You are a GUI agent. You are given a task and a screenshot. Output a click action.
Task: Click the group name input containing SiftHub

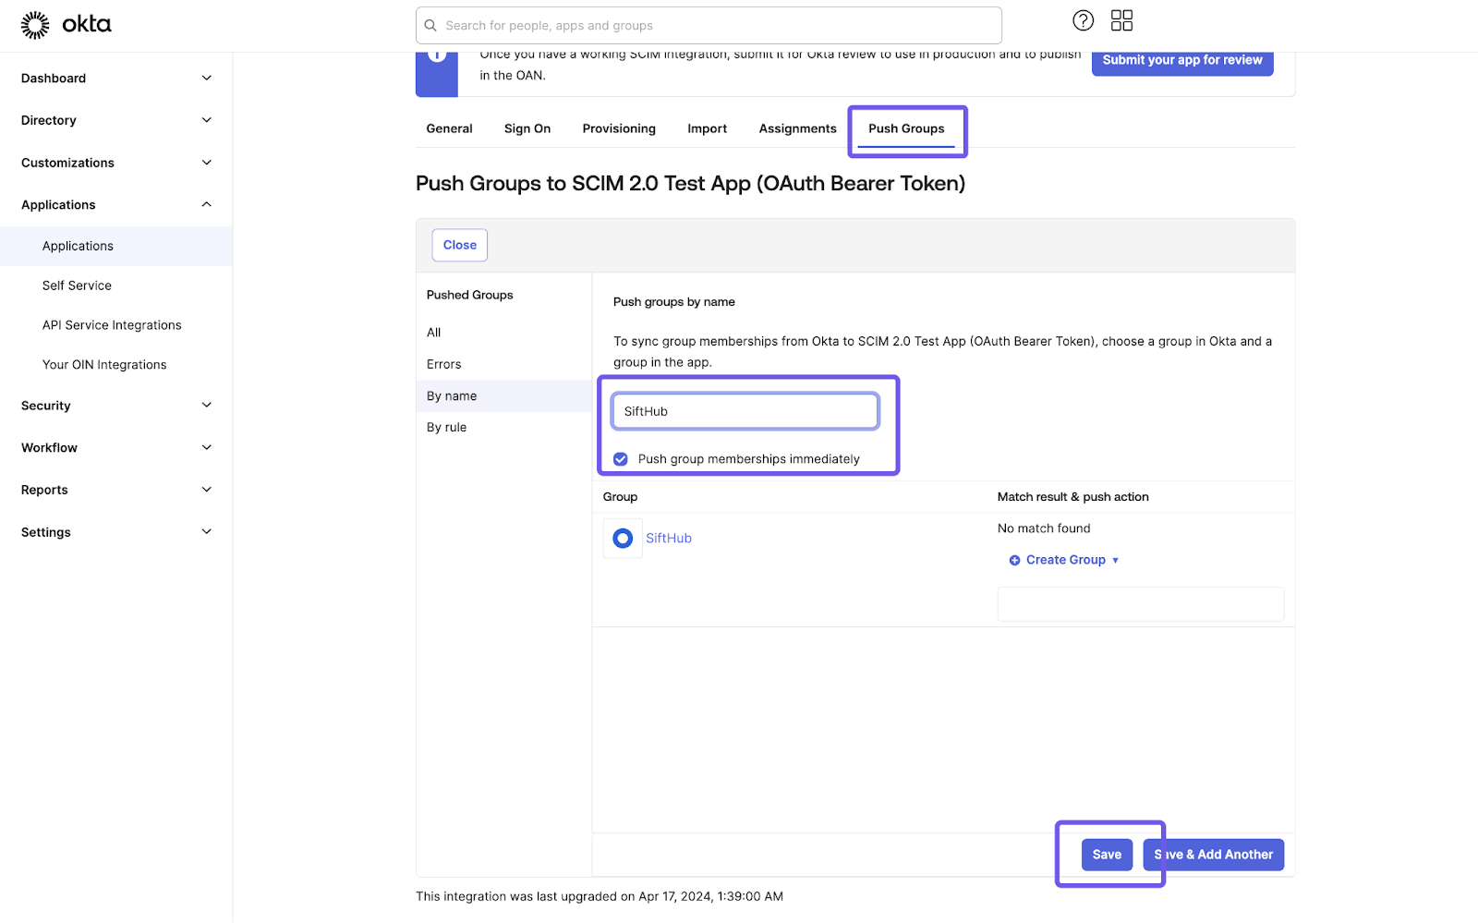(x=745, y=411)
